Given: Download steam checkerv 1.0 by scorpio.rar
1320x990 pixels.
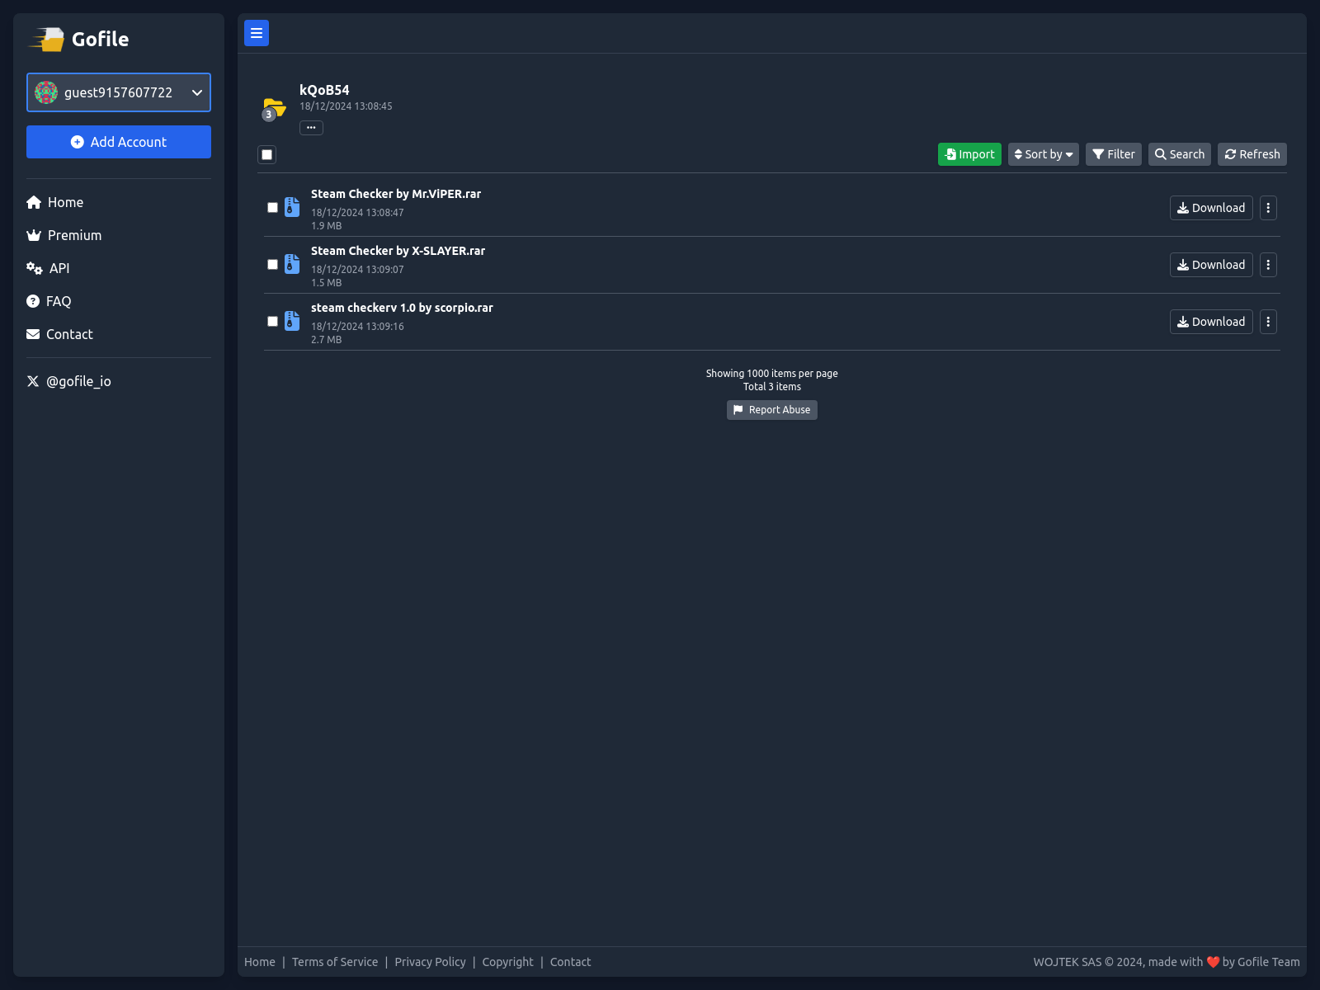Looking at the screenshot, I should (1211, 322).
